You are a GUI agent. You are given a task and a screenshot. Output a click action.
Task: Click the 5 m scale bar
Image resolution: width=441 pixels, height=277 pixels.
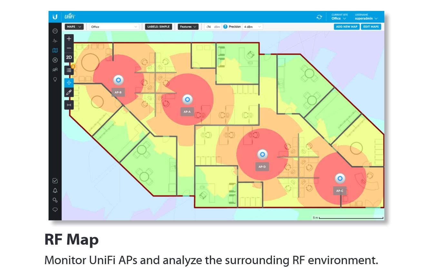tap(348, 218)
